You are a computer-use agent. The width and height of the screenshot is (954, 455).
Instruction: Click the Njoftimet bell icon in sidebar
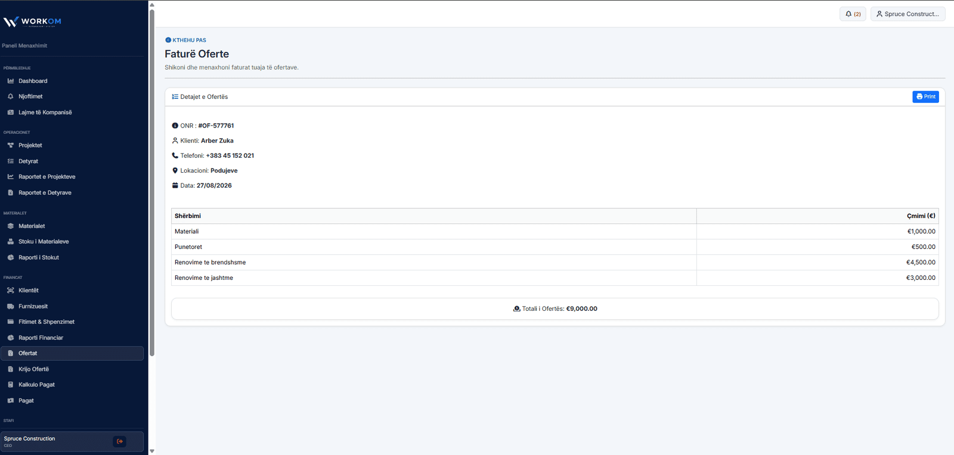pos(11,96)
